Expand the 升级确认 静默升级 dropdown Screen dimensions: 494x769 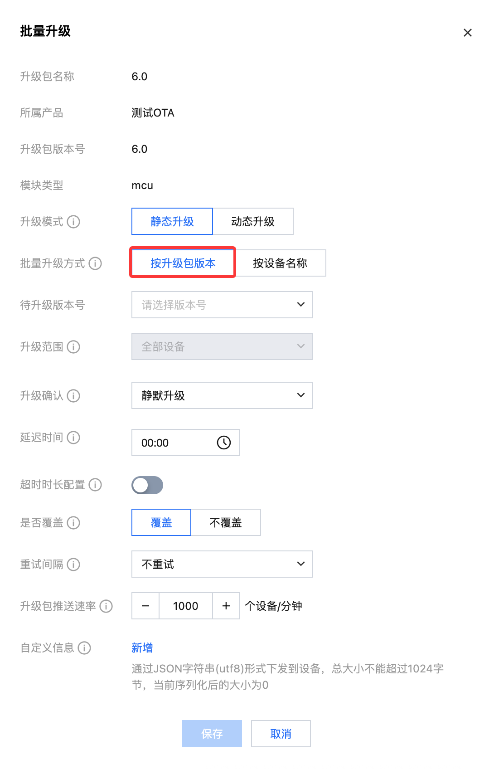tap(222, 395)
